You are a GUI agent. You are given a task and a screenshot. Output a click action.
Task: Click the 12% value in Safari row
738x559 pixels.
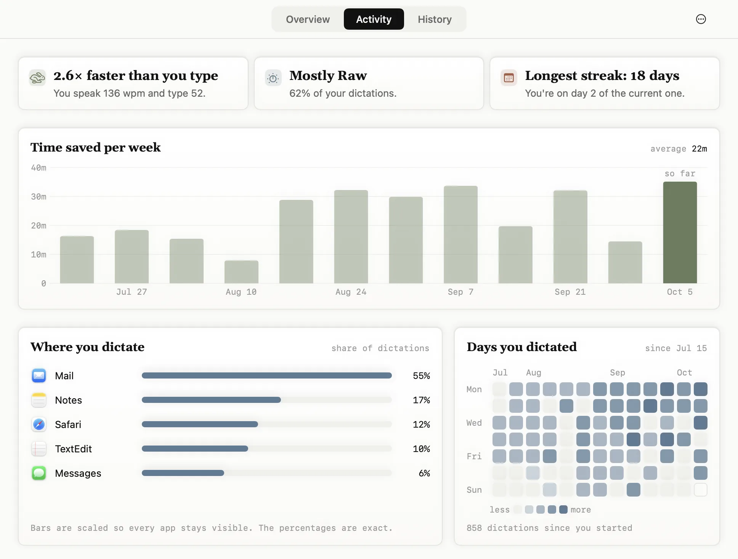pyautogui.click(x=421, y=425)
